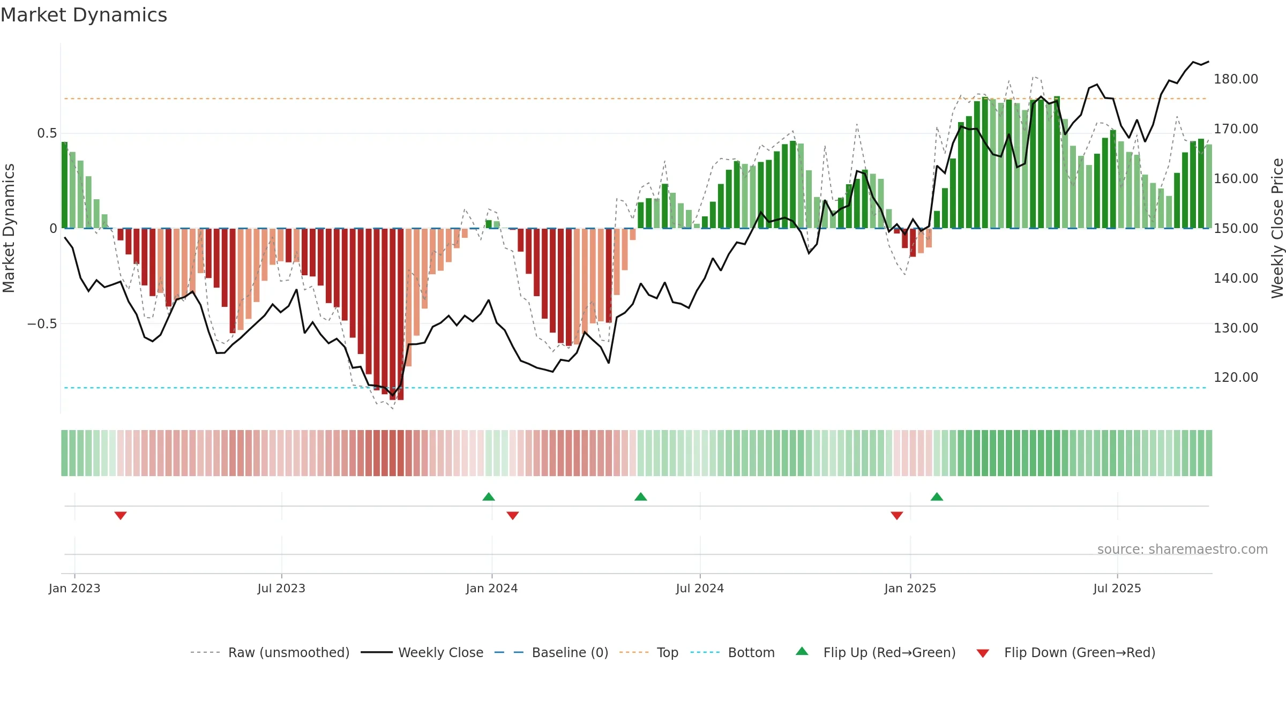Select the flip-down marker just before Jan 2025

pos(897,515)
